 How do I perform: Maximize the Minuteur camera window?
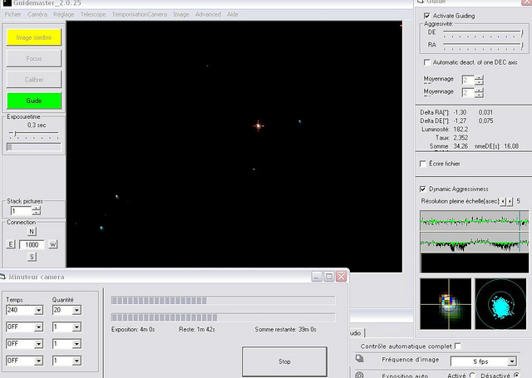click(x=329, y=277)
